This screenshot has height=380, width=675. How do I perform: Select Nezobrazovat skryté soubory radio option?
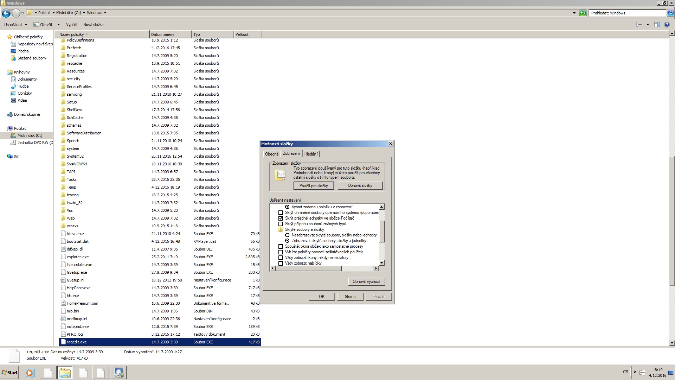coord(287,235)
